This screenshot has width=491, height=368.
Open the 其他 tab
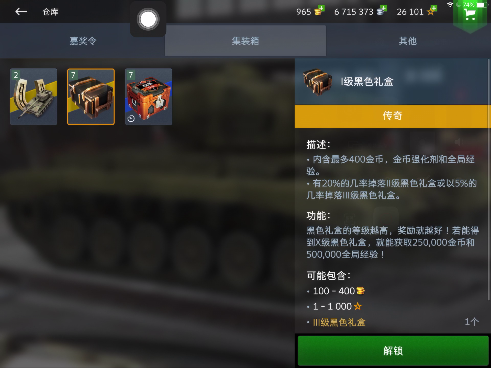point(408,41)
